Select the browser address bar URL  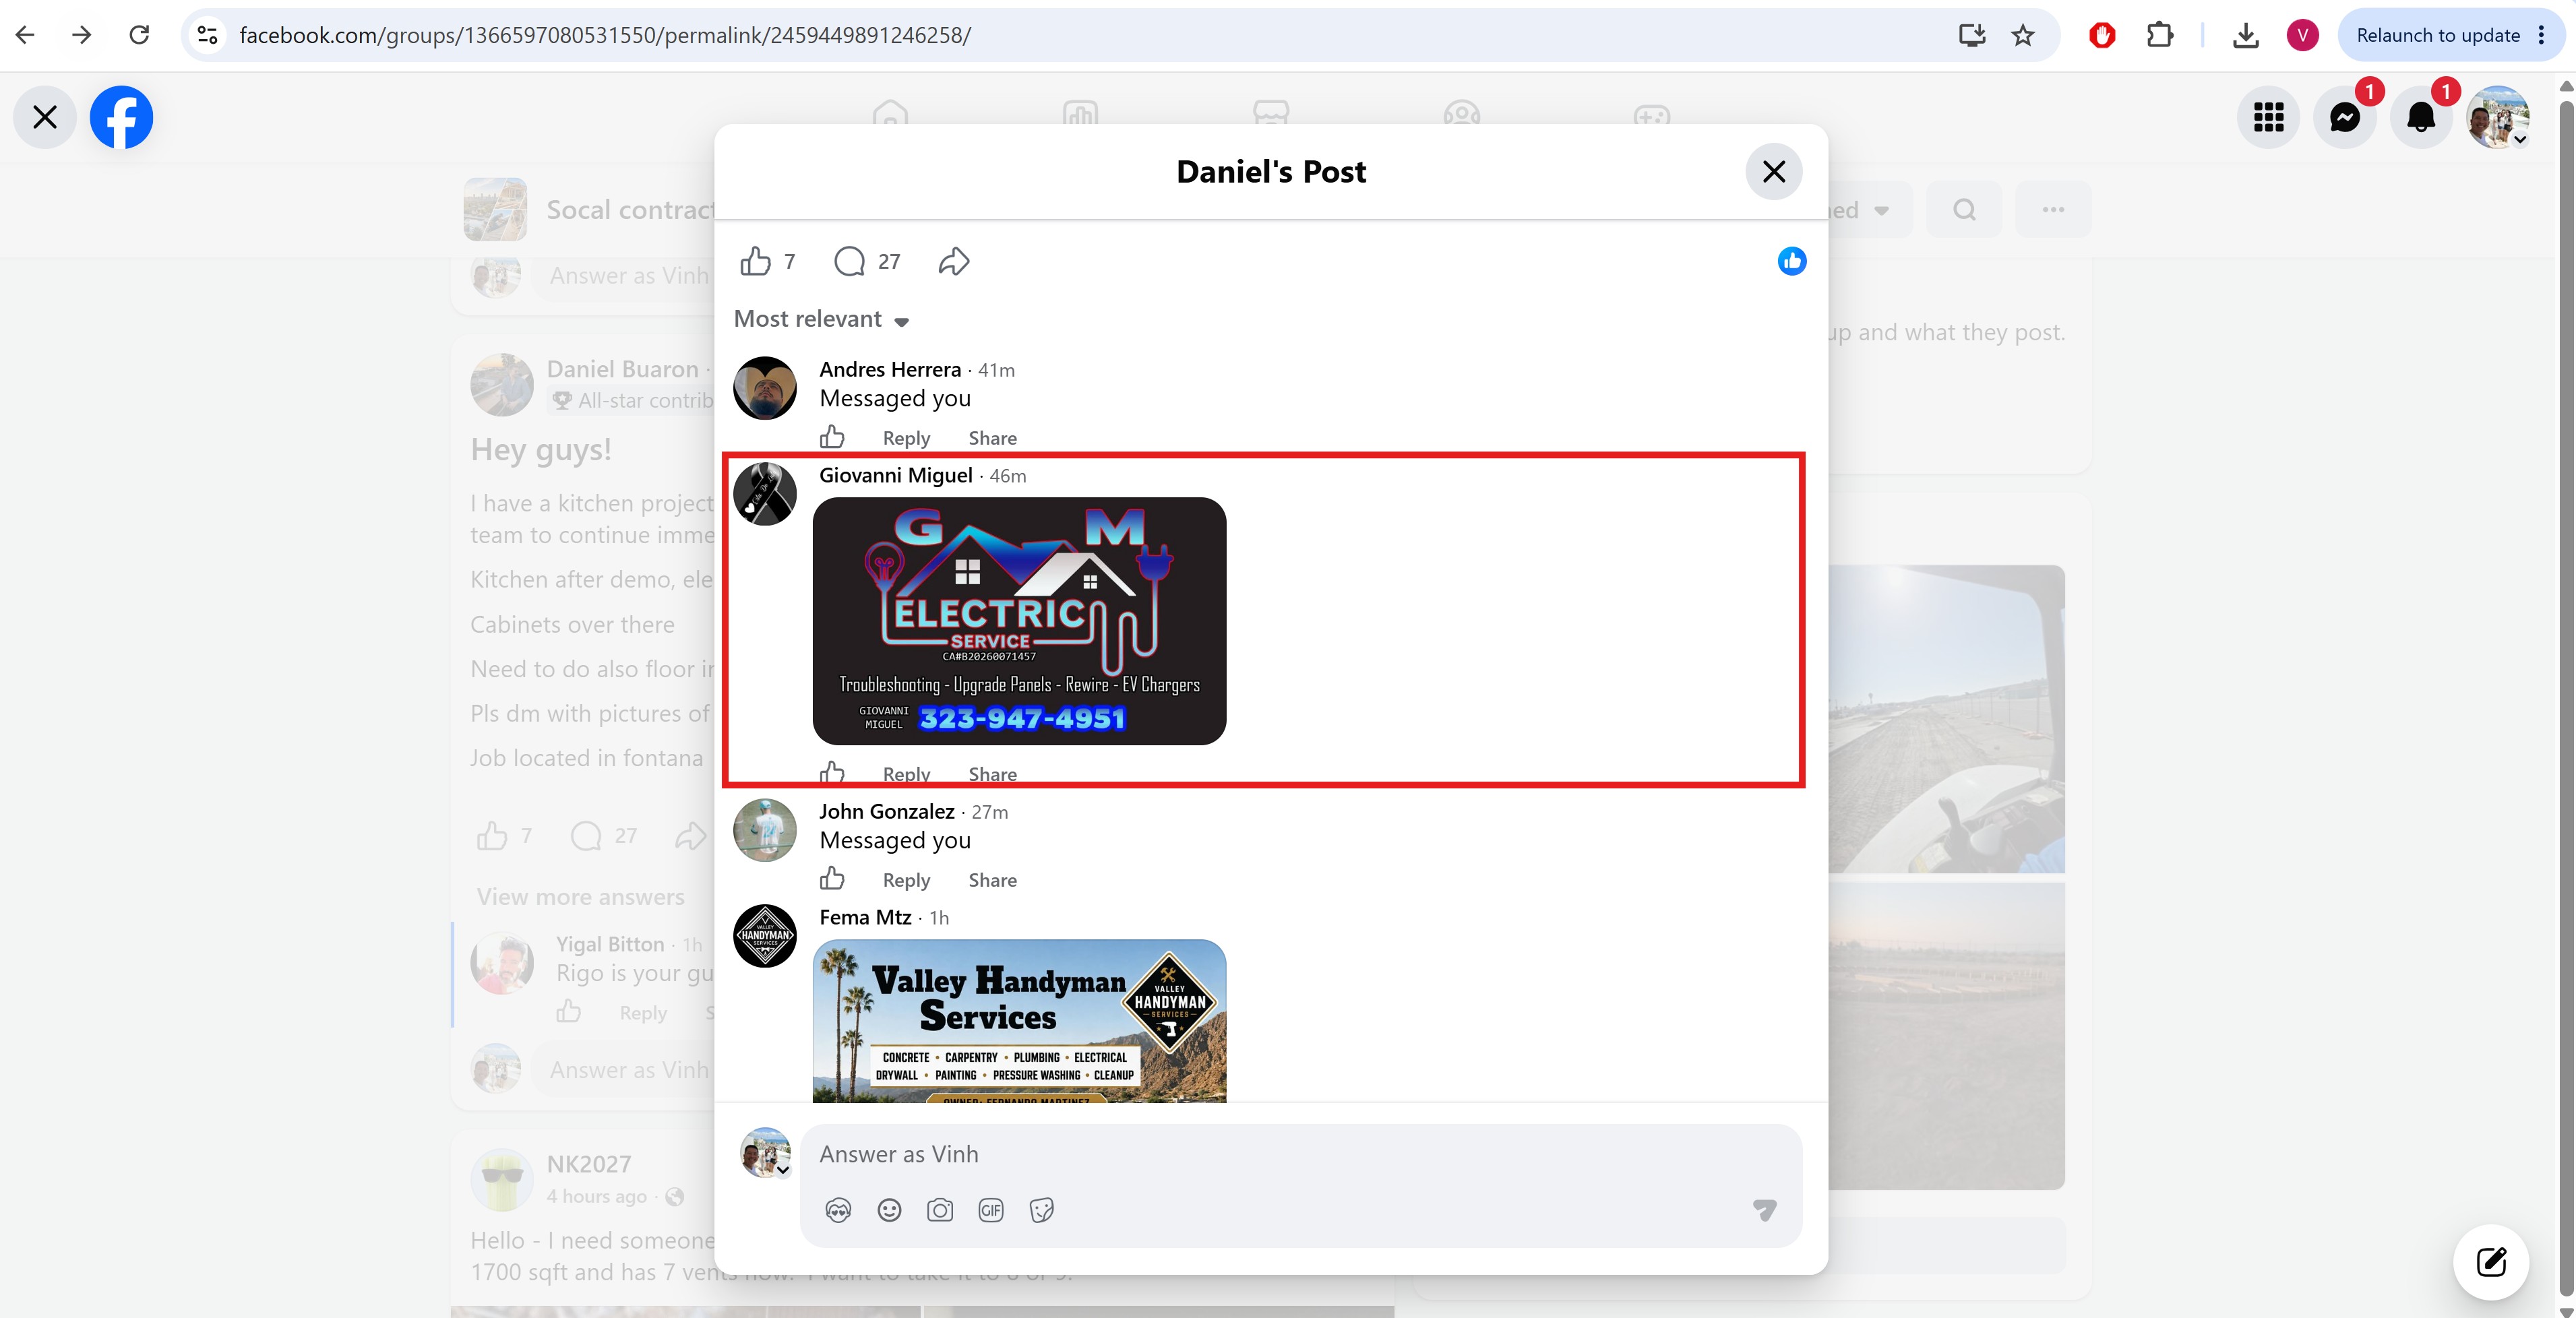605,35
